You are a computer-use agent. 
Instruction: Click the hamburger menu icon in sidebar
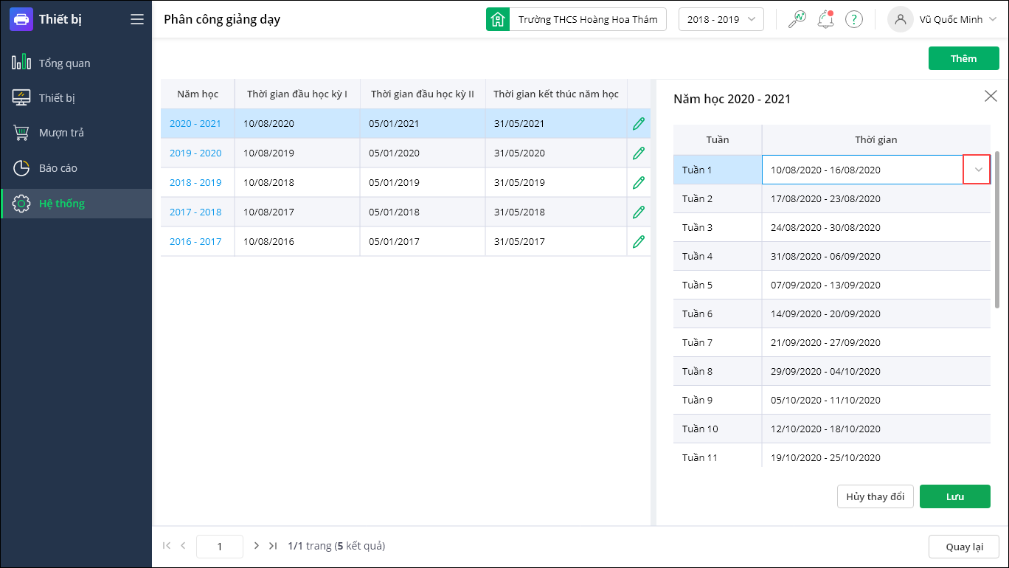(x=136, y=19)
